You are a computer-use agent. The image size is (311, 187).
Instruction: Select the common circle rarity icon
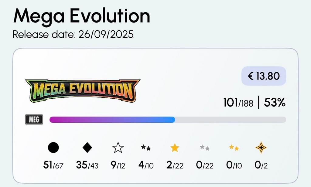pyautogui.click(x=53, y=148)
